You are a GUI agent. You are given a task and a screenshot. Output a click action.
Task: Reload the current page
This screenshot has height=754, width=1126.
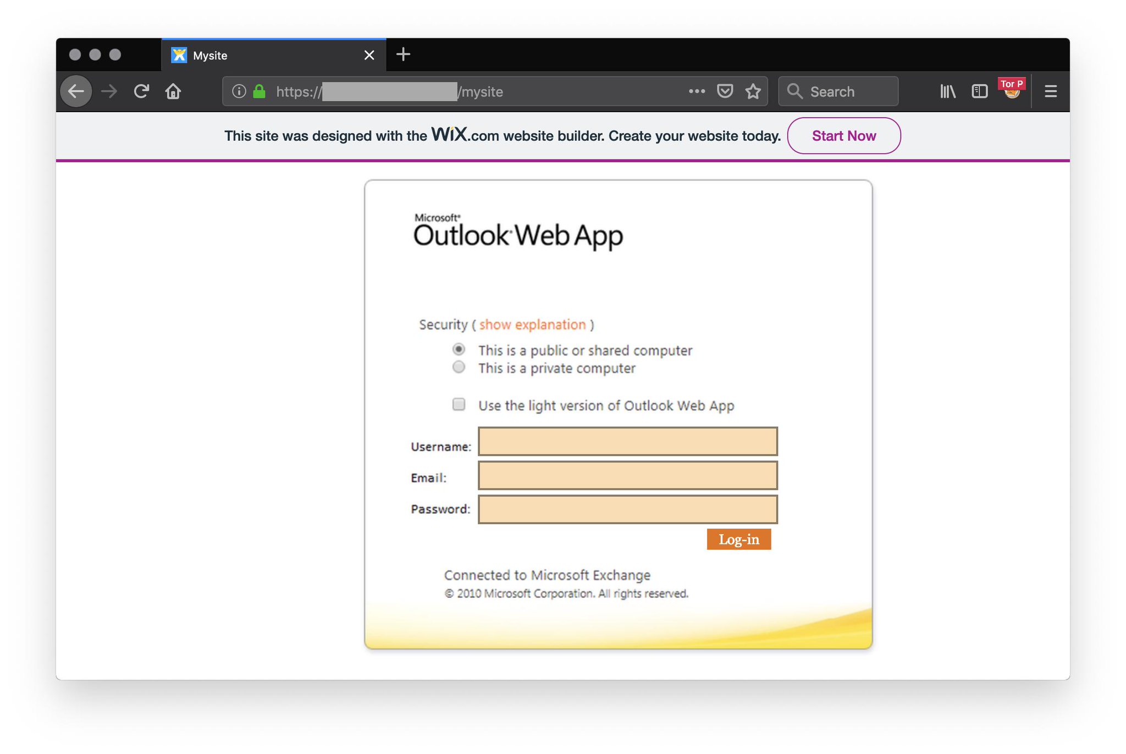tap(141, 91)
